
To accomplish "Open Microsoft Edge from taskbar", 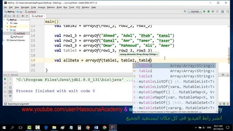I will (x=46, y=128).
